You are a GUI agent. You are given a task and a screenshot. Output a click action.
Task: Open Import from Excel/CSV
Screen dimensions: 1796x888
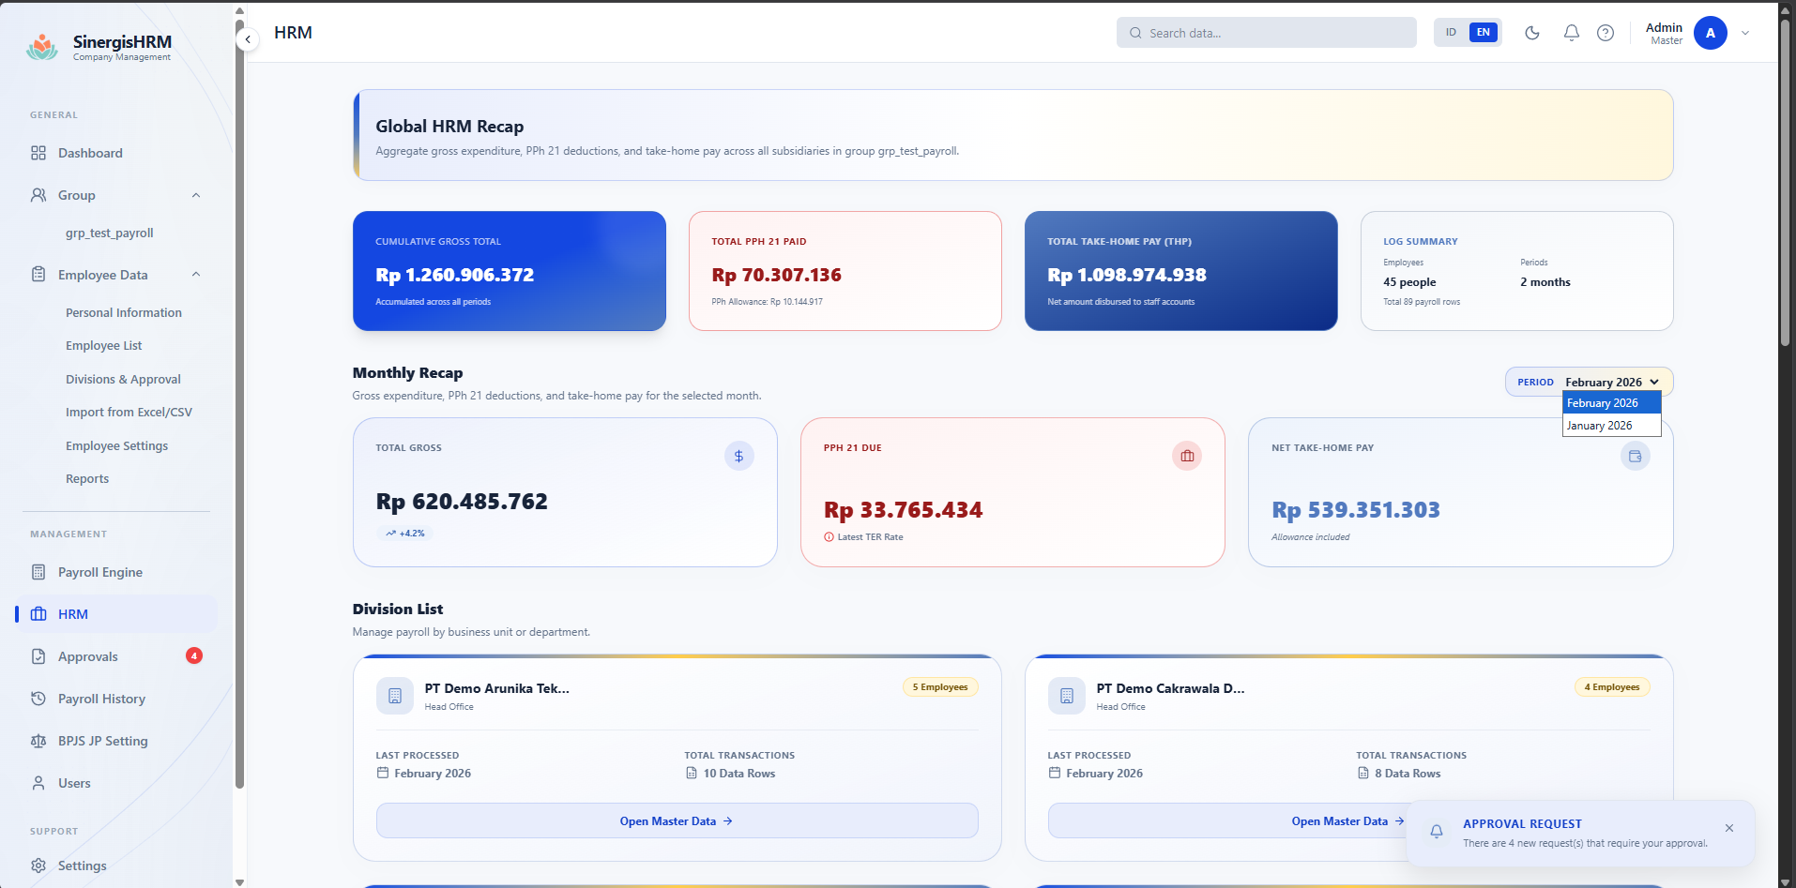[x=129, y=412]
